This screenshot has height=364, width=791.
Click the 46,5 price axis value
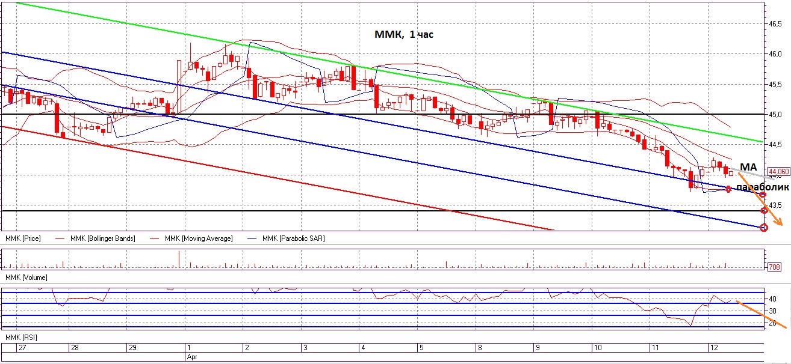point(775,24)
